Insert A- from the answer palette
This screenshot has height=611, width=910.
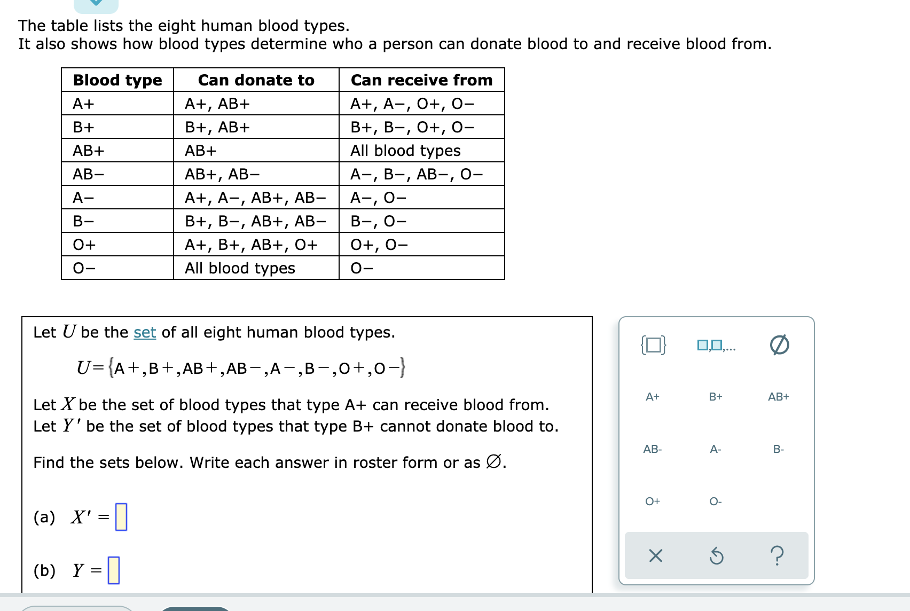(x=715, y=450)
